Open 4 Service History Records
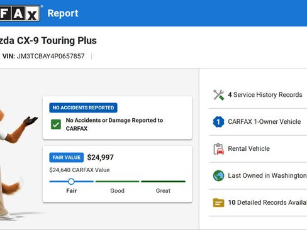 [x=258, y=95]
